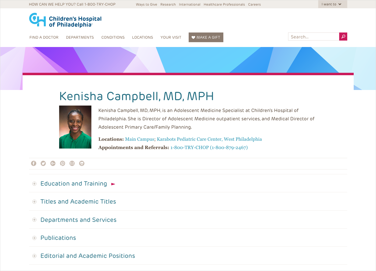The height and width of the screenshot is (271, 376).
Task: Open Find a Doctor menu item
Action: pos(44,37)
